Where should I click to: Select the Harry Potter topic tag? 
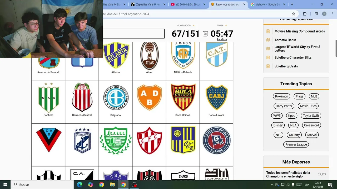284,106
